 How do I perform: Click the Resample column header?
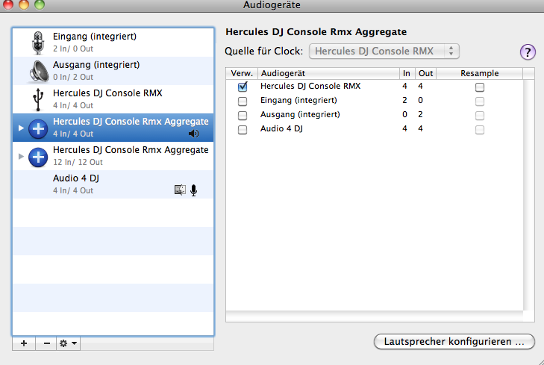(480, 73)
